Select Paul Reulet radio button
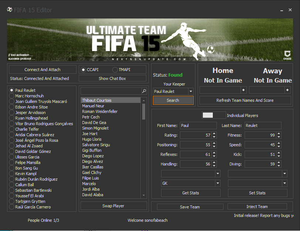Screen dimensions: 300x231 pyautogui.click(x=12, y=90)
